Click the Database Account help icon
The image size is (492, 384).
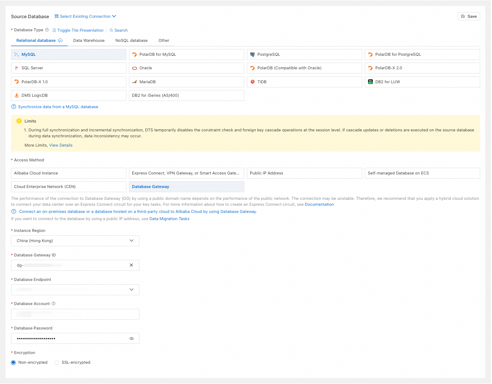coord(54,304)
